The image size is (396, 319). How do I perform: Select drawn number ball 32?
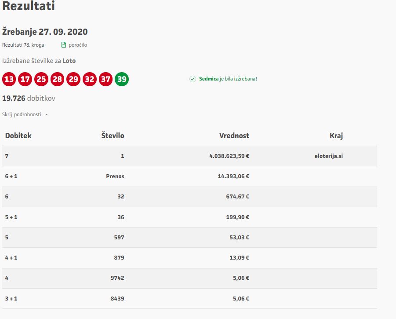tap(90, 79)
